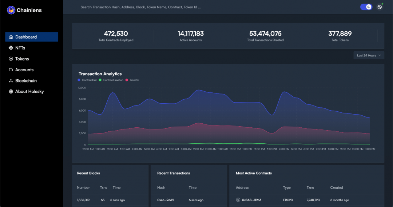Viewport: 393px width, 207px height.
Task: Open transaction hash 0xec...9dd9
Action: coord(165,200)
